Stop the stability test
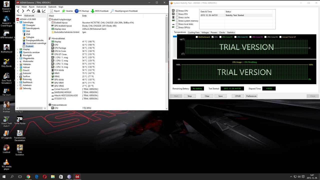 coord(190,96)
